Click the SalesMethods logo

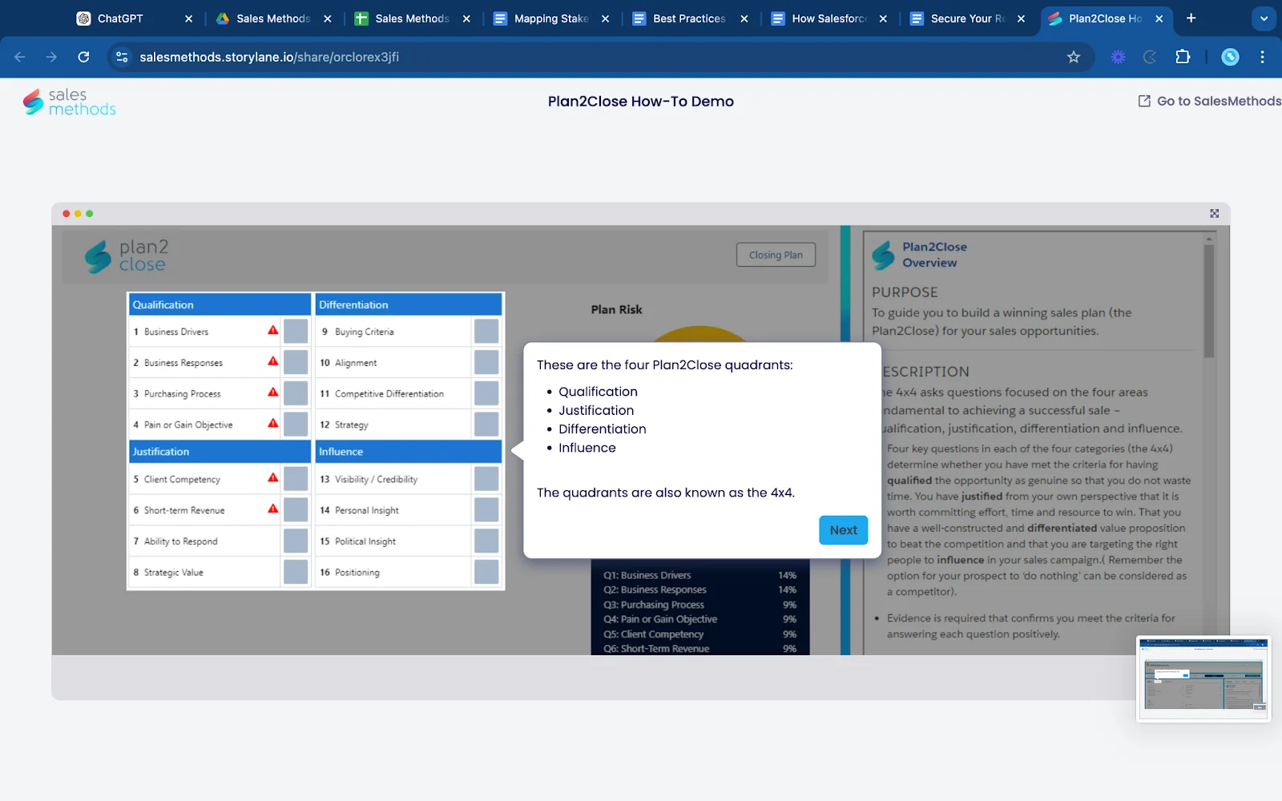point(69,102)
